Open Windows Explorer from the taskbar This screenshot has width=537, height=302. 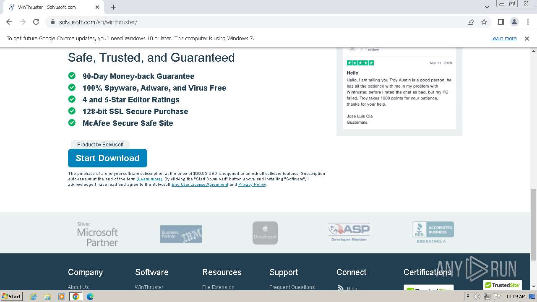(47, 297)
